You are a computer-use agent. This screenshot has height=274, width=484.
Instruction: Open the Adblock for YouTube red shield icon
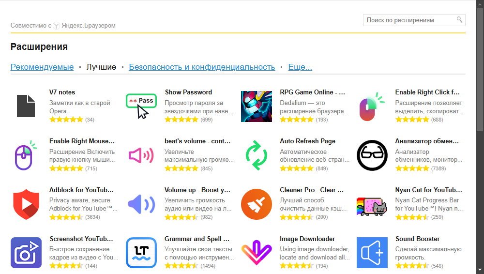[x=26, y=204]
